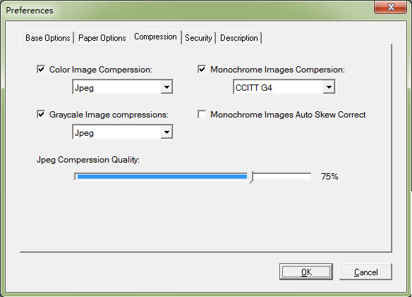Open the CCITT G4 monochrome dropdown arrow
This screenshot has height=297, width=412.
(x=329, y=87)
